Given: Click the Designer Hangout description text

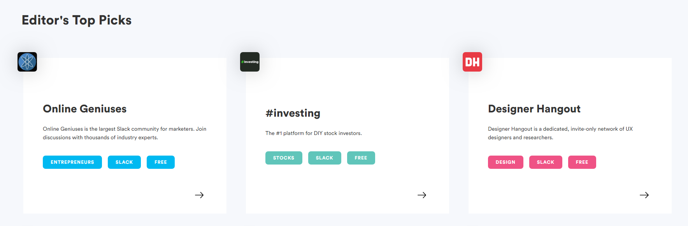Looking at the screenshot, I should pyautogui.click(x=560, y=133).
